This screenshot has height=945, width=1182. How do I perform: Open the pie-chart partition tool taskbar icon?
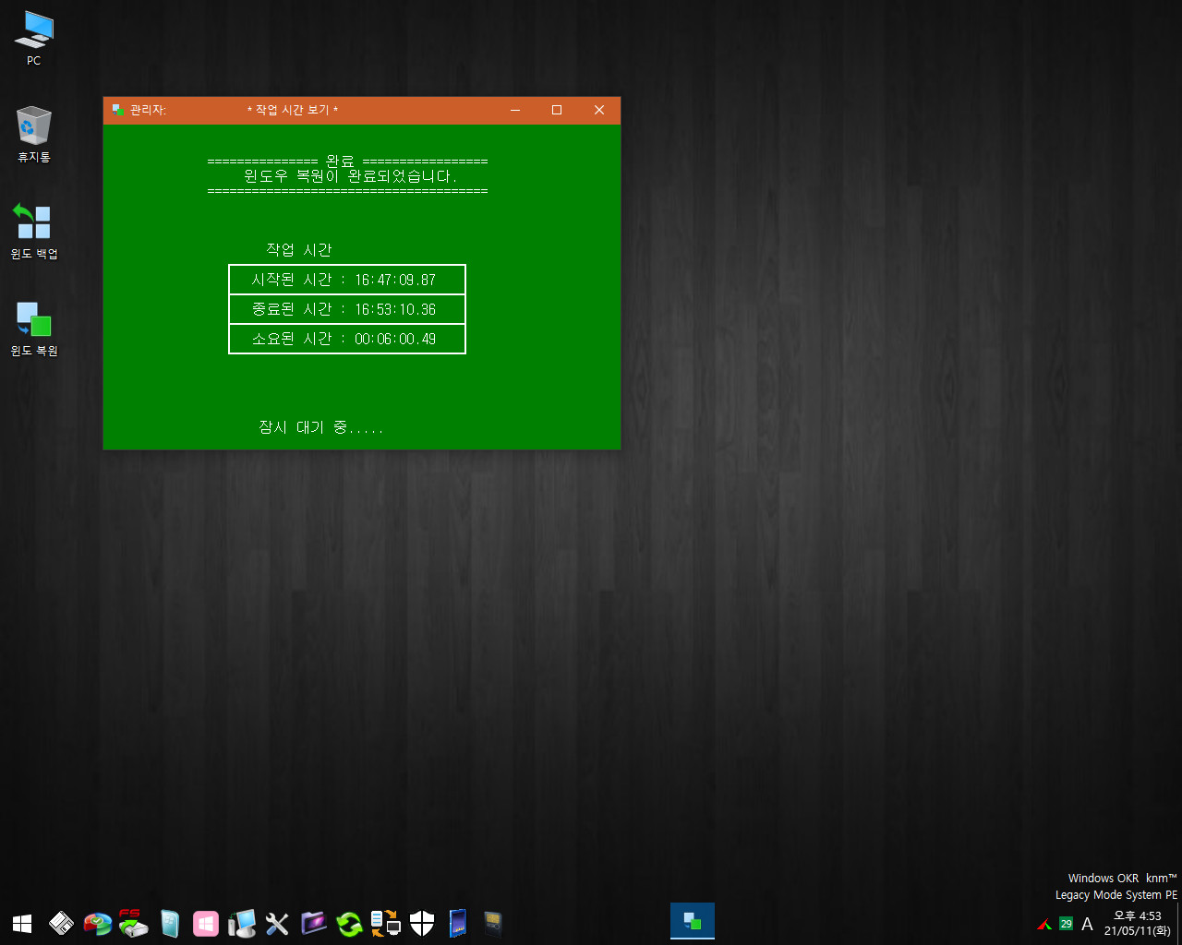tap(97, 923)
